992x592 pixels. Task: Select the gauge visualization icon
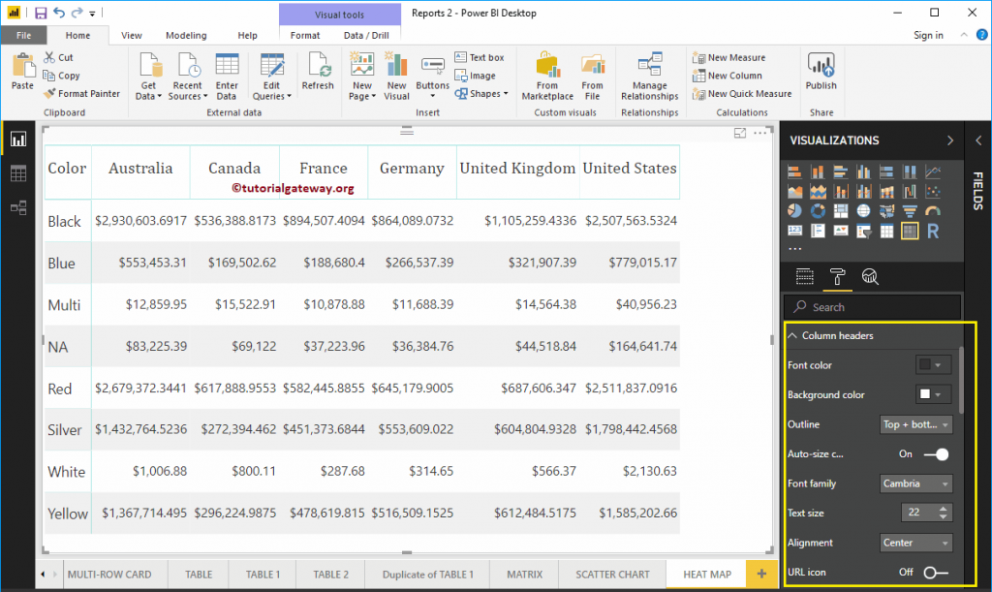click(x=933, y=209)
